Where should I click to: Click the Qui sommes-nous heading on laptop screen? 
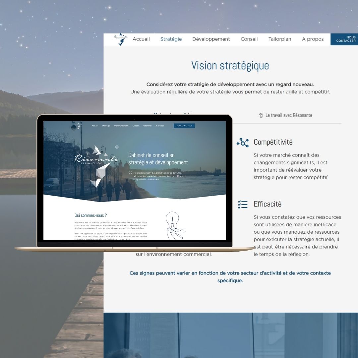[91, 215]
